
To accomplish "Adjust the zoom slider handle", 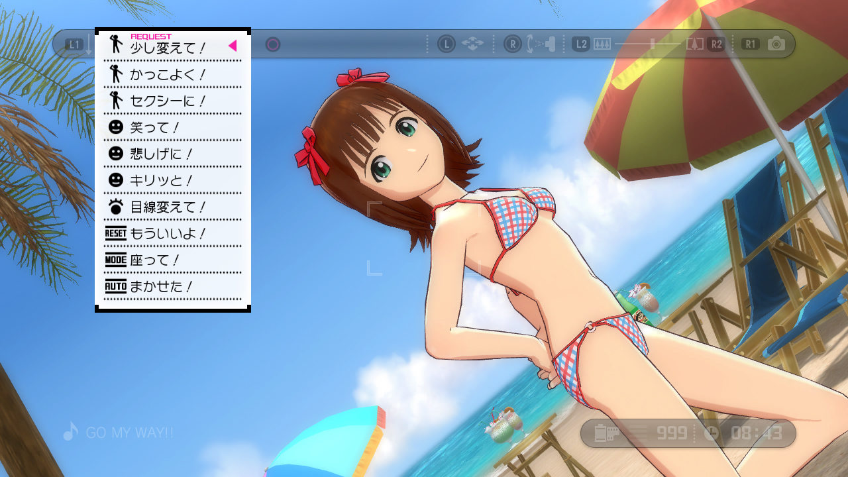I will [x=653, y=44].
